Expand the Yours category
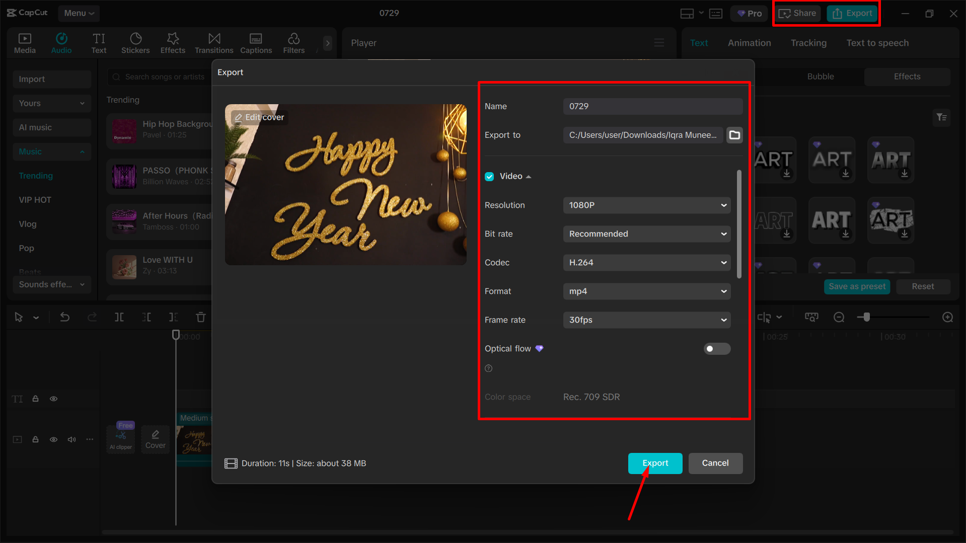This screenshot has height=543, width=966. click(52, 103)
